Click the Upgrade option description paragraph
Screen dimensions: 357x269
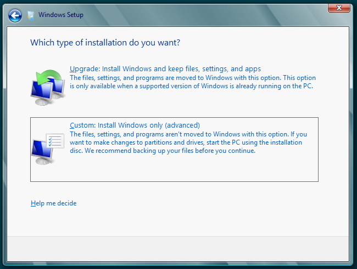[x=192, y=82]
